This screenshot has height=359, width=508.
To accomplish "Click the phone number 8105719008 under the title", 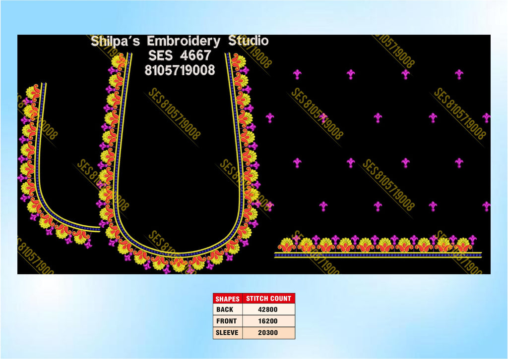I will coord(180,70).
